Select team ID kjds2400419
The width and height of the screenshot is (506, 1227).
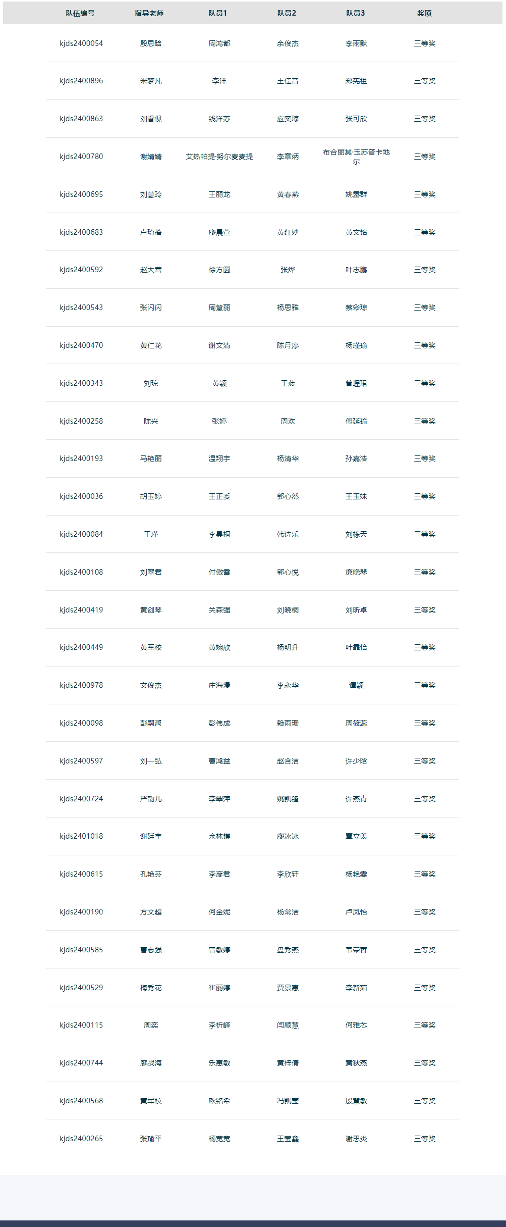pos(81,610)
